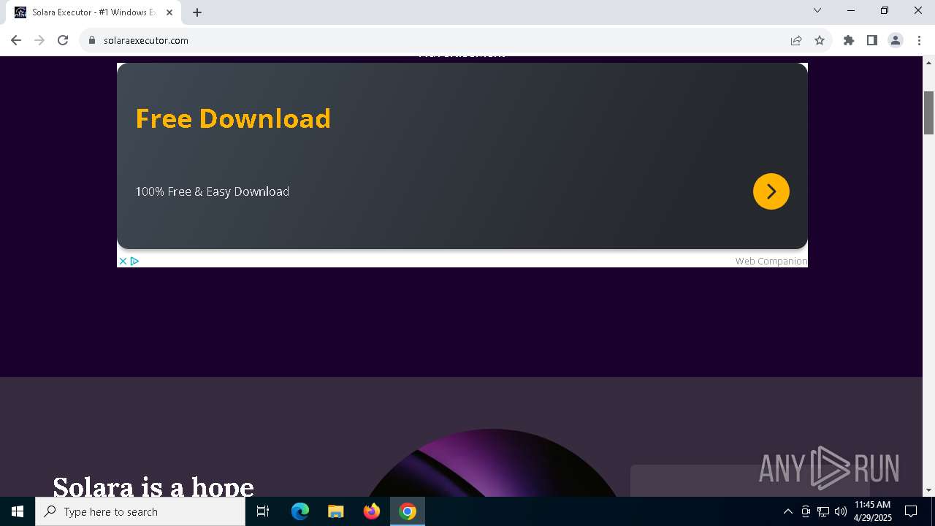
Task: Open the notification center icon
Action: coord(911,511)
